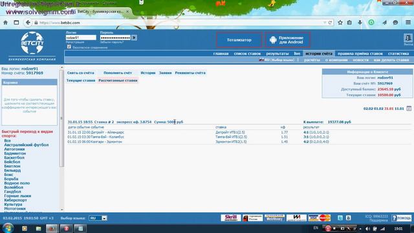The height and width of the screenshot is (233, 414).
Task: Open the RU language dropdown in footer
Action: coord(98,218)
